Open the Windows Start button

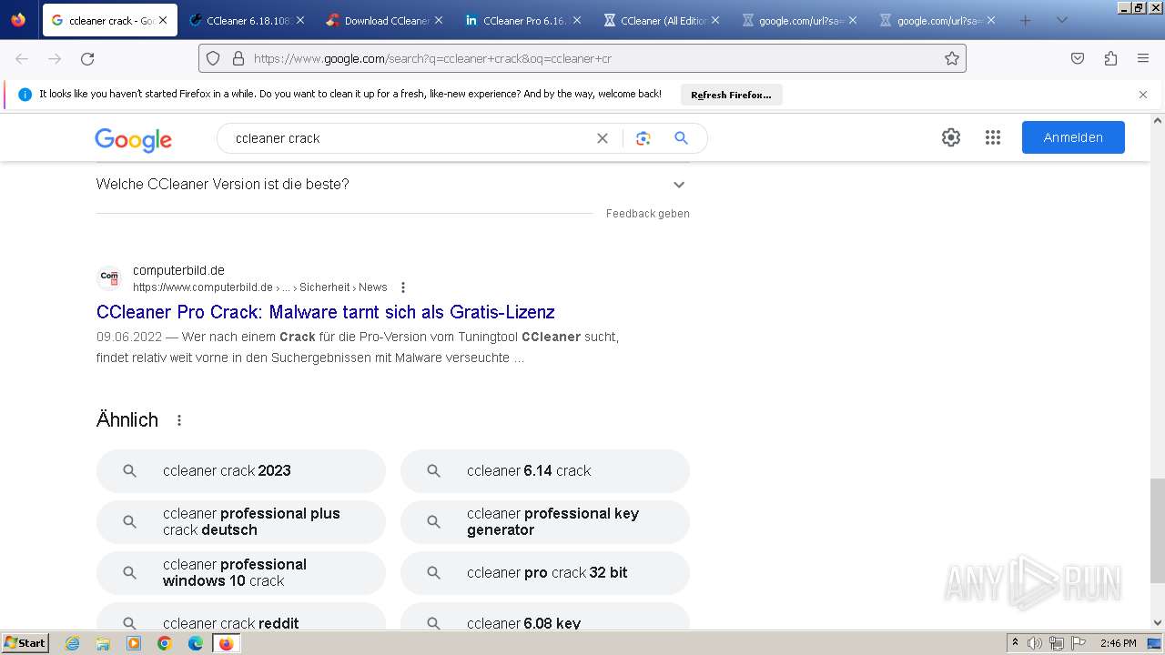click(x=25, y=643)
